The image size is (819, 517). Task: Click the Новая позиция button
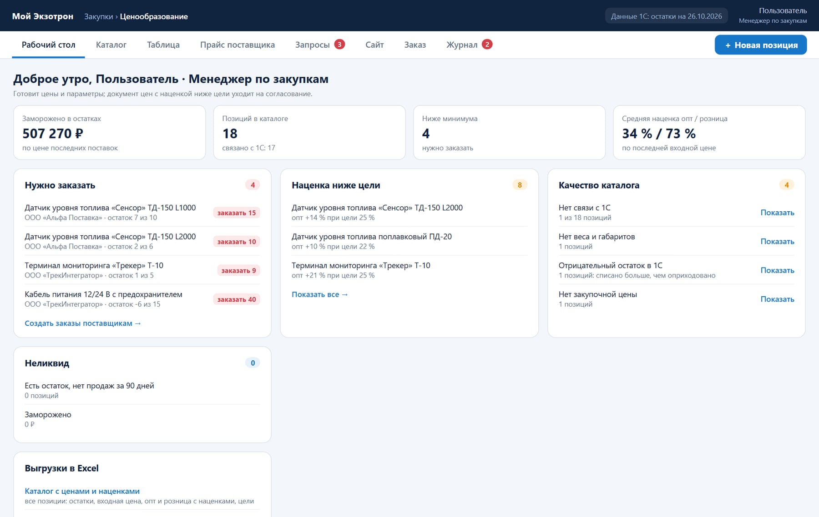tap(760, 45)
